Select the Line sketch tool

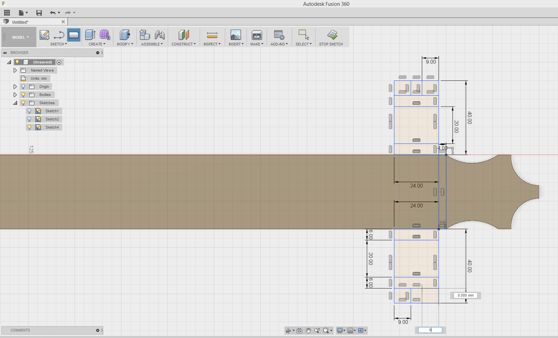(x=59, y=35)
